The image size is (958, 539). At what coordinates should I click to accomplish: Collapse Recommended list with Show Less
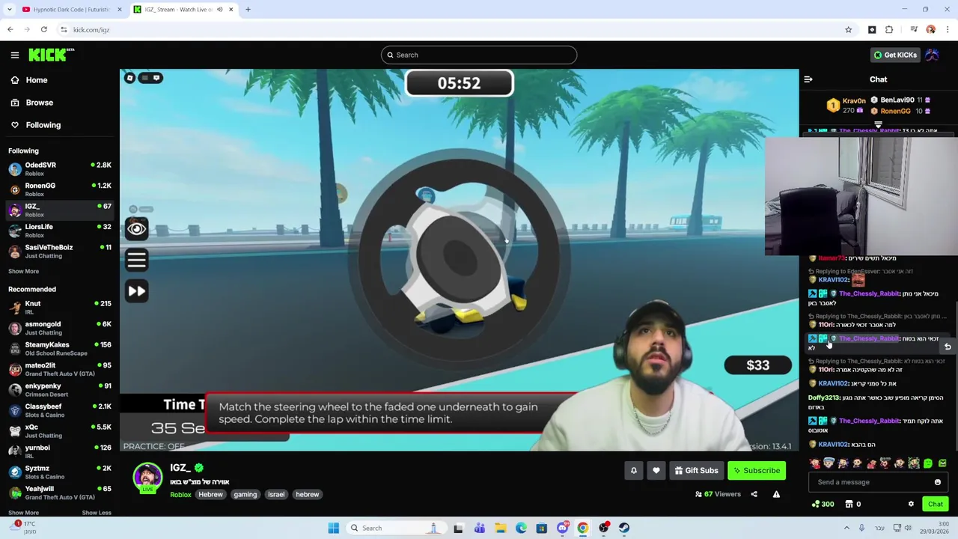(x=96, y=513)
